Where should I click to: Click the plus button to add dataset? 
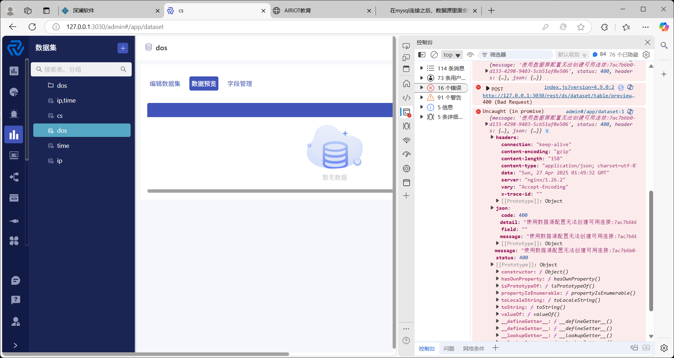pyautogui.click(x=123, y=48)
